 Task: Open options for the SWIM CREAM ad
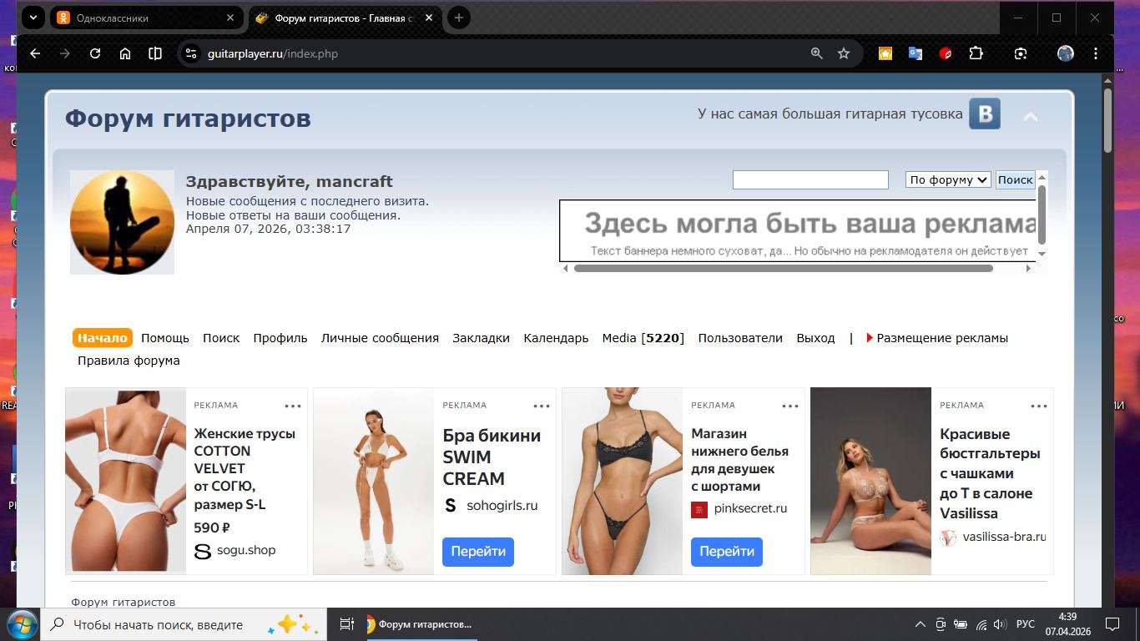[542, 406]
